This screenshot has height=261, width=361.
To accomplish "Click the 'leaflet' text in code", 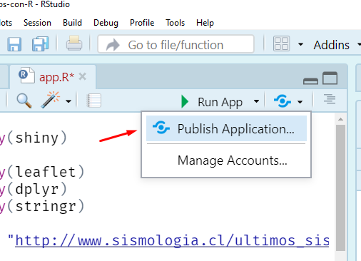I will pyautogui.click(x=46, y=172).
